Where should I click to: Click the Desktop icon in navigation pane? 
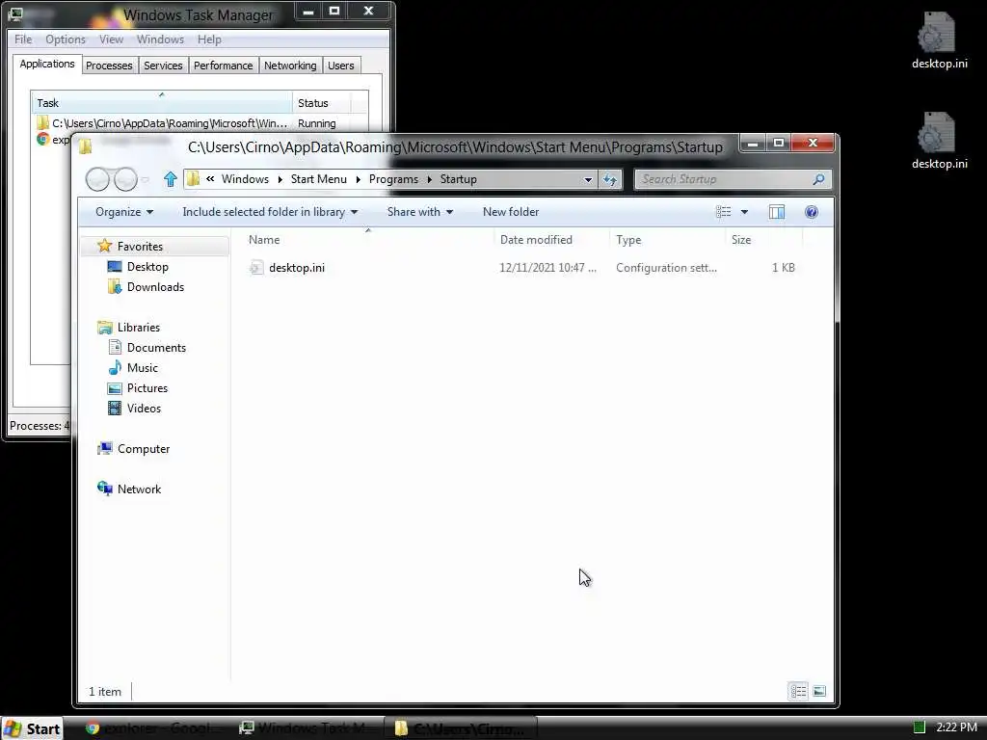(115, 266)
